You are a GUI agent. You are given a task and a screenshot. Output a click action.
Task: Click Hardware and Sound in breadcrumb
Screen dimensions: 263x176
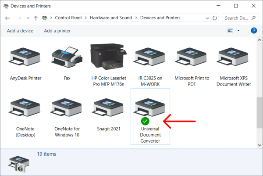pos(112,18)
